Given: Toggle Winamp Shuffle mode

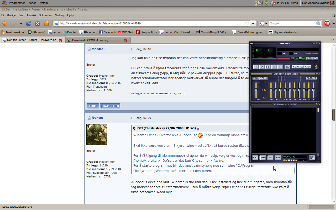Looking at the screenshot, I should (x=298, y=67).
